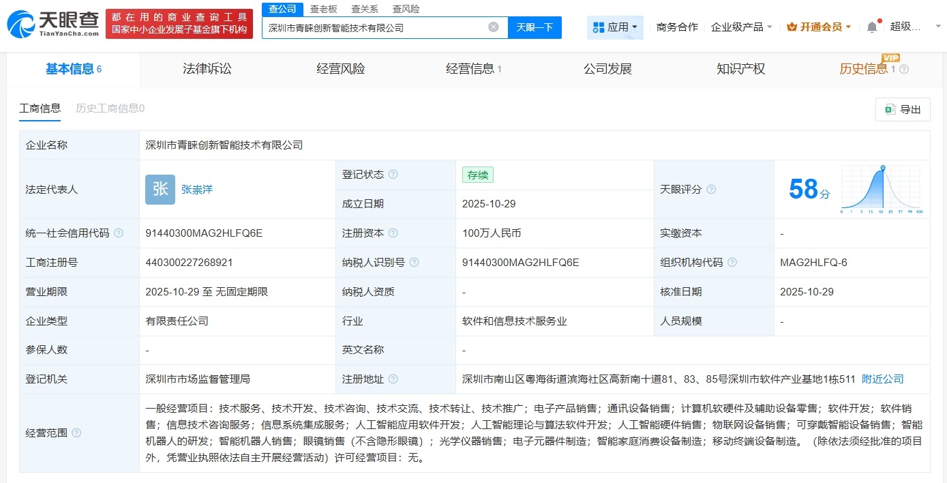
Task: Click the 天眼一下 search button
Action: point(534,27)
